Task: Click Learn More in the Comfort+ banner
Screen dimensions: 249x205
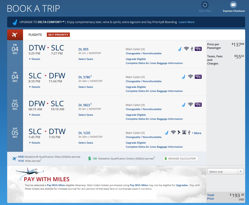Action: coord(187,22)
